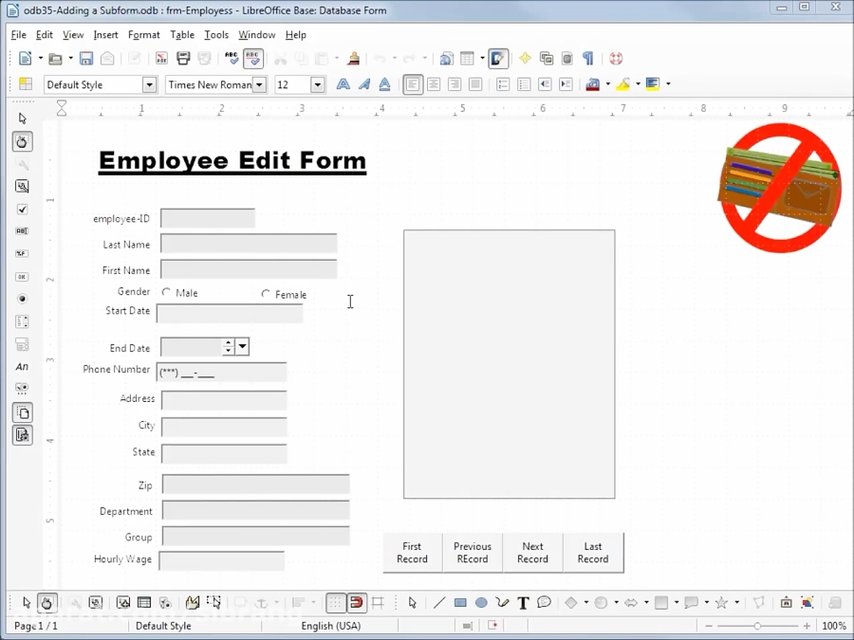Open the Table menu
The image size is (854, 640).
(x=182, y=34)
